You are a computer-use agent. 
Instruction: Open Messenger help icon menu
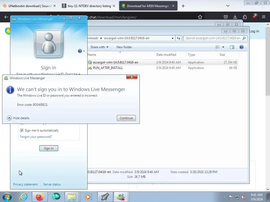tap(81, 51)
